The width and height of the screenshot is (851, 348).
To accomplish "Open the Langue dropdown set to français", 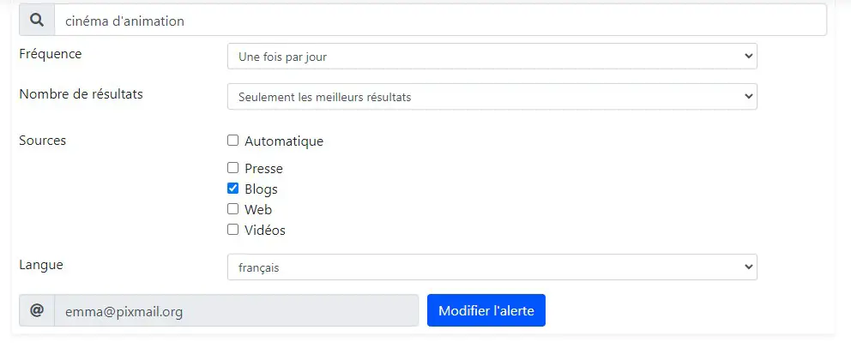I will [x=492, y=267].
